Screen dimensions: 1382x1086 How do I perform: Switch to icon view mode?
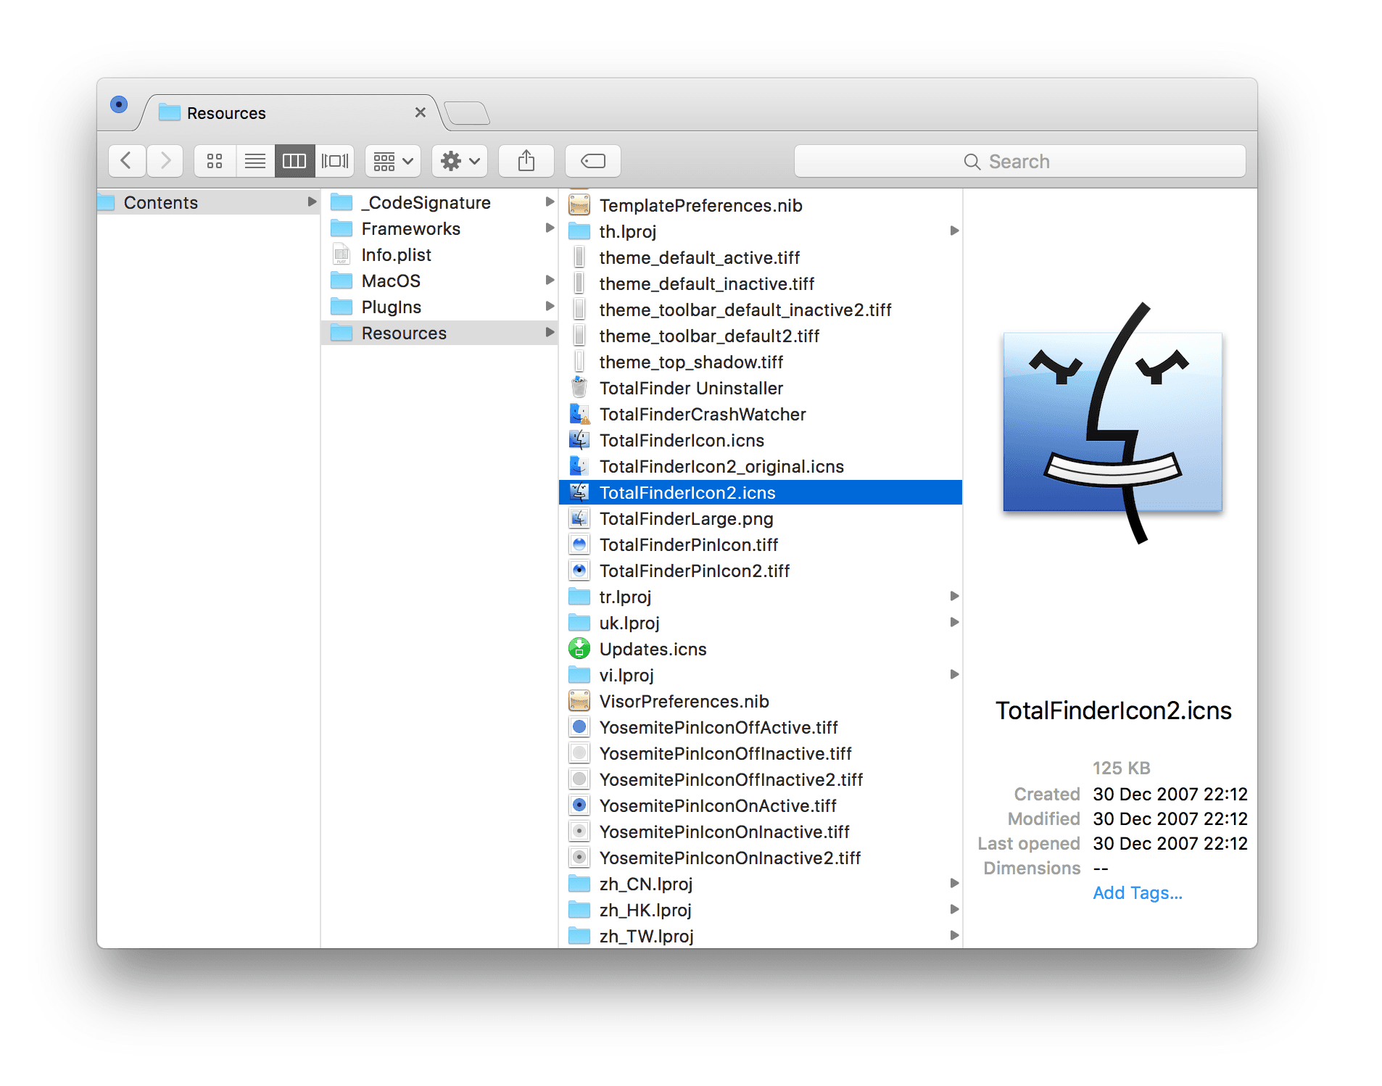coord(215,161)
